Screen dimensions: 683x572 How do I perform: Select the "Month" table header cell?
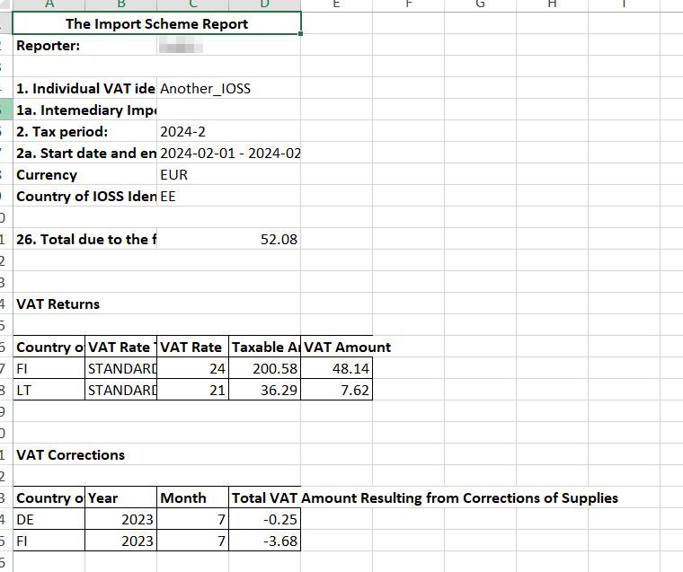(183, 498)
